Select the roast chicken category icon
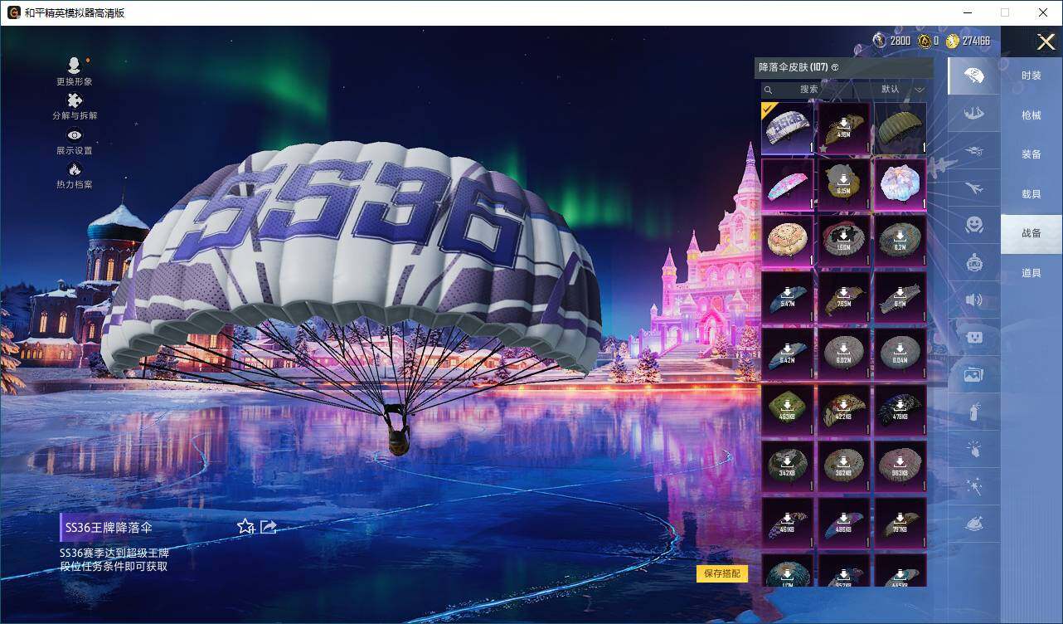The width and height of the screenshot is (1063, 624). click(973, 524)
